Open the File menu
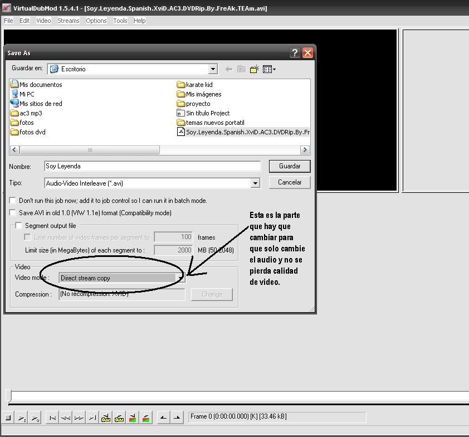The width and height of the screenshot is (469, 437). pyautogui.click(x=8, y=21)
